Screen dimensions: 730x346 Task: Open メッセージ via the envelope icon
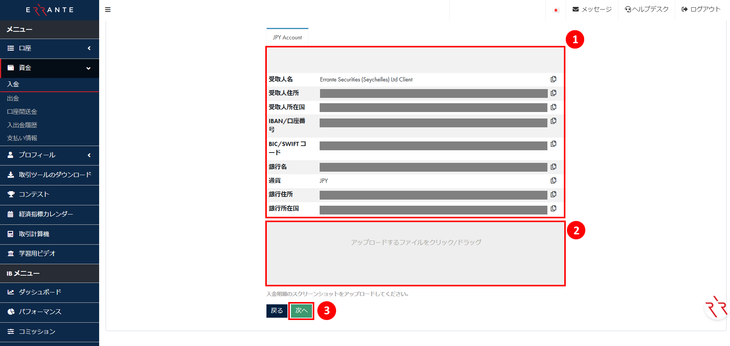point(575,9)
